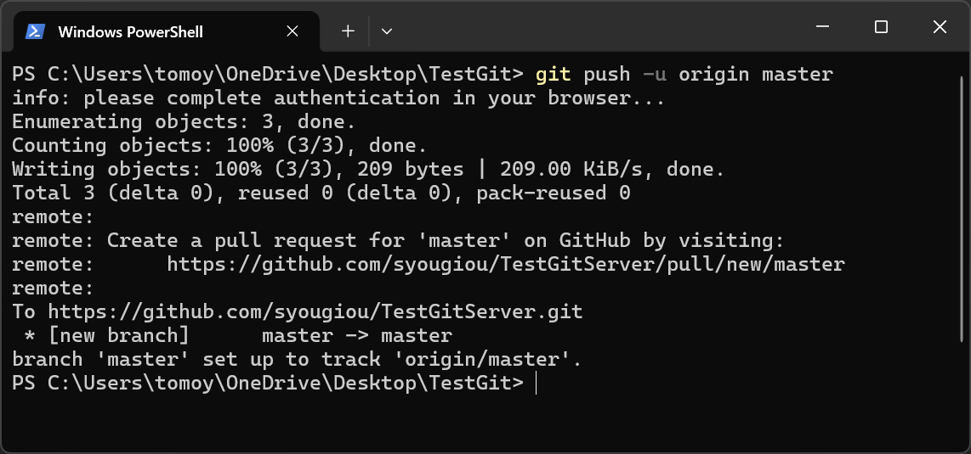Click the '-u' flag in the command
The image size is (971, 454).
[655, 75]
